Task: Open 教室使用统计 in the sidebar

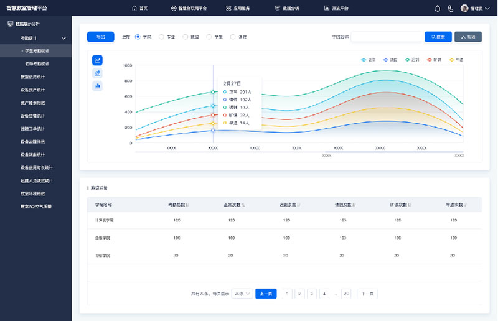Action: 32,77
